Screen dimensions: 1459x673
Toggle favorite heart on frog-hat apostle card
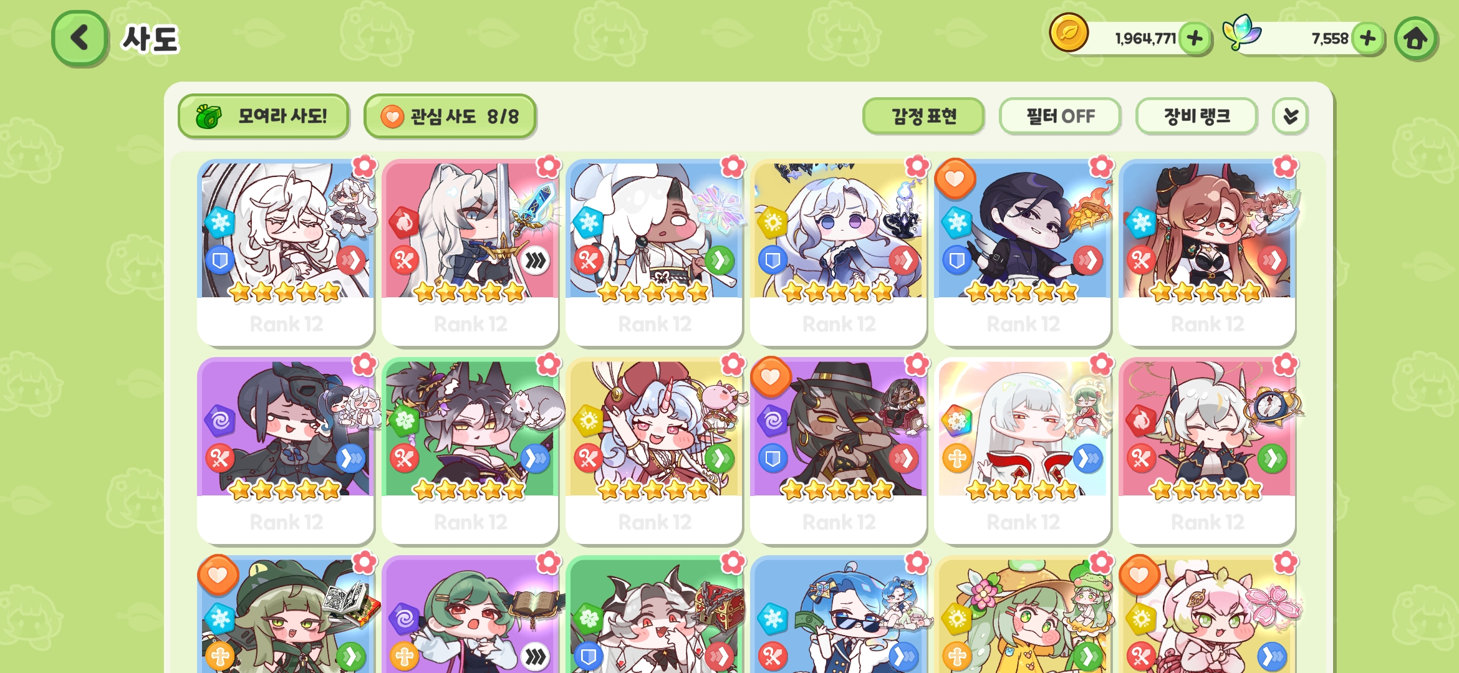point(218,575)
